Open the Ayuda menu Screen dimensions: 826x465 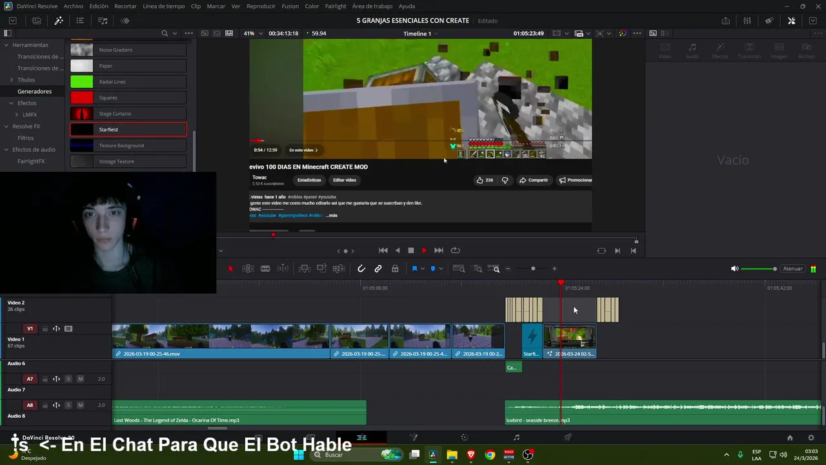pyautogui.click(x=407, y=6)
